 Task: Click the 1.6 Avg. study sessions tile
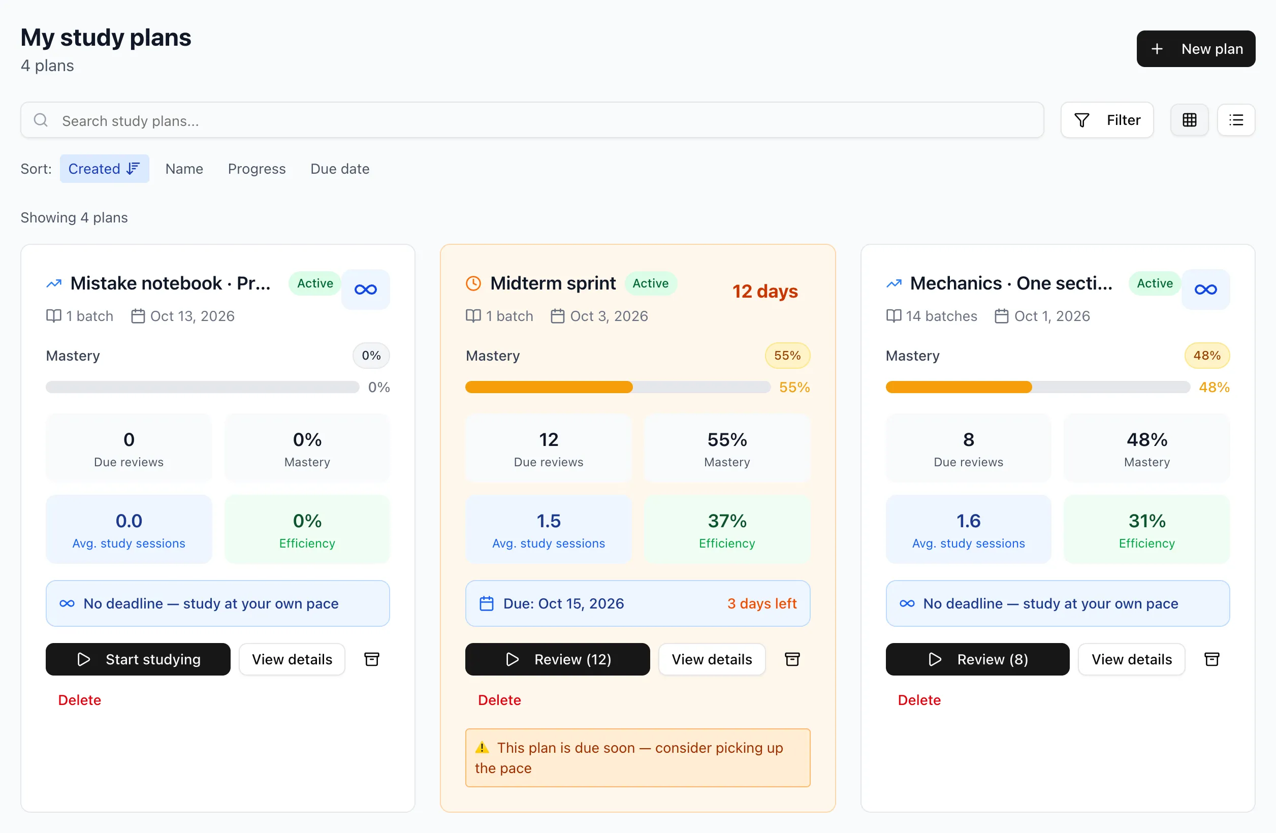pos(968,529)
